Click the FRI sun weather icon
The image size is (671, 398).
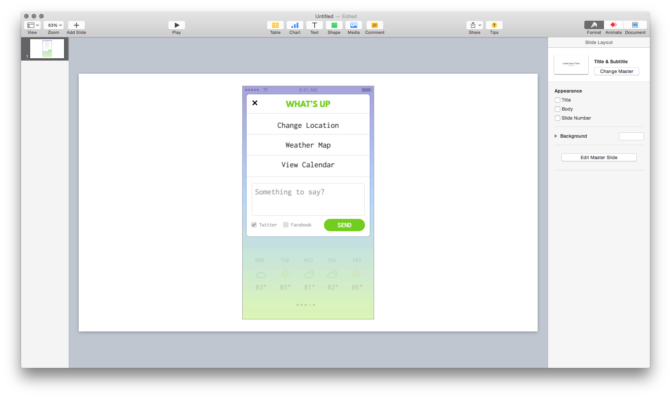356,274
